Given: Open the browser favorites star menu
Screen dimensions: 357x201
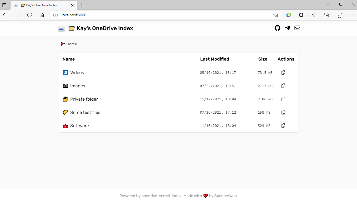Looking at the screenshot, I should point(314,15).
